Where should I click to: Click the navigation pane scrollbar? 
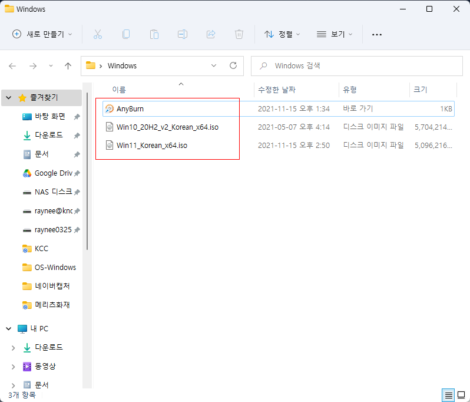87,171
